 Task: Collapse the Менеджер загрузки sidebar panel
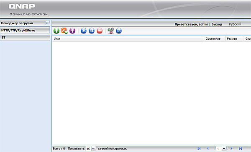tap(47, 23)
